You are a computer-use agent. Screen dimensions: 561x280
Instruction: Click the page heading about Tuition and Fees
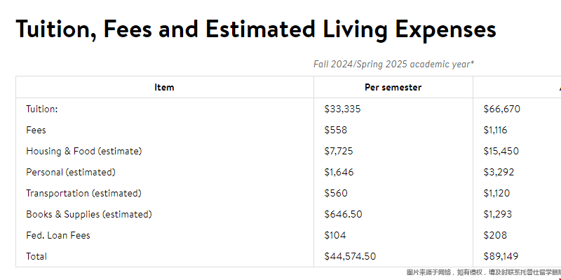point(256,29)
